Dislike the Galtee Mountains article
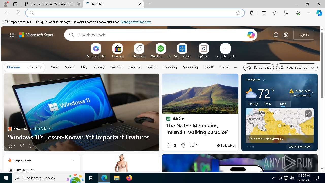 (x=183, y=145)
